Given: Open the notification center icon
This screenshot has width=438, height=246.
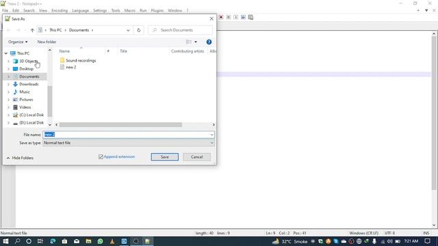Looking at the screenshot, I should click(x=427, y=241).
